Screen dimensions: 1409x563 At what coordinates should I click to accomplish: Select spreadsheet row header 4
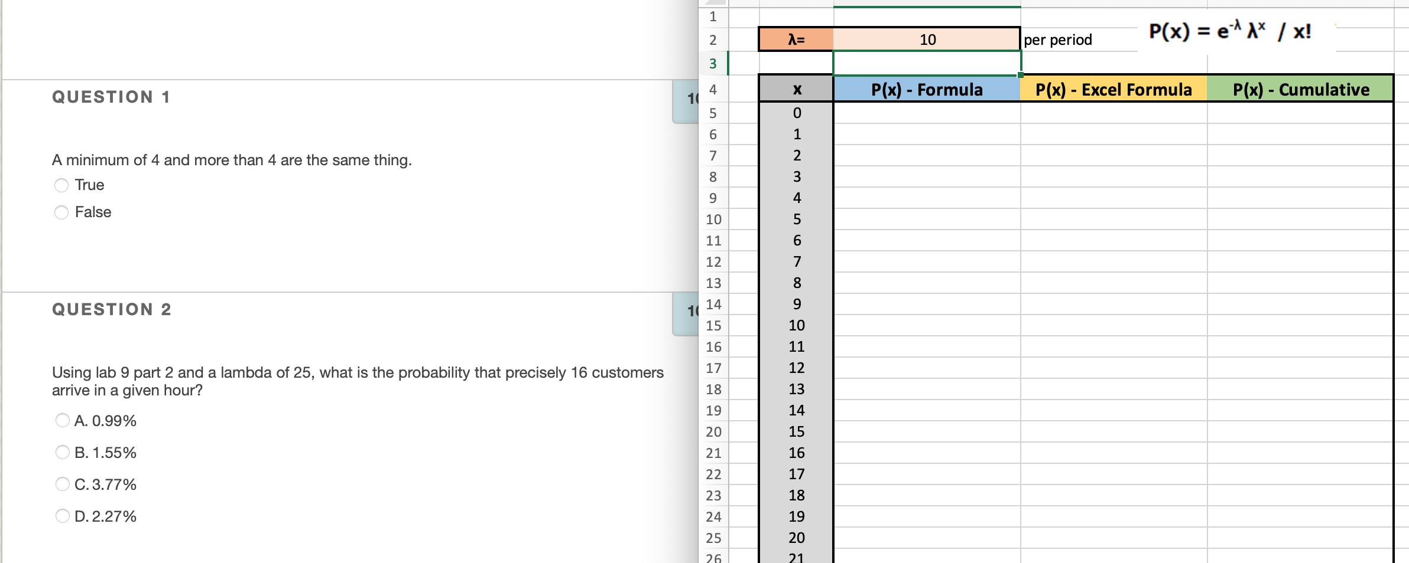713,89
